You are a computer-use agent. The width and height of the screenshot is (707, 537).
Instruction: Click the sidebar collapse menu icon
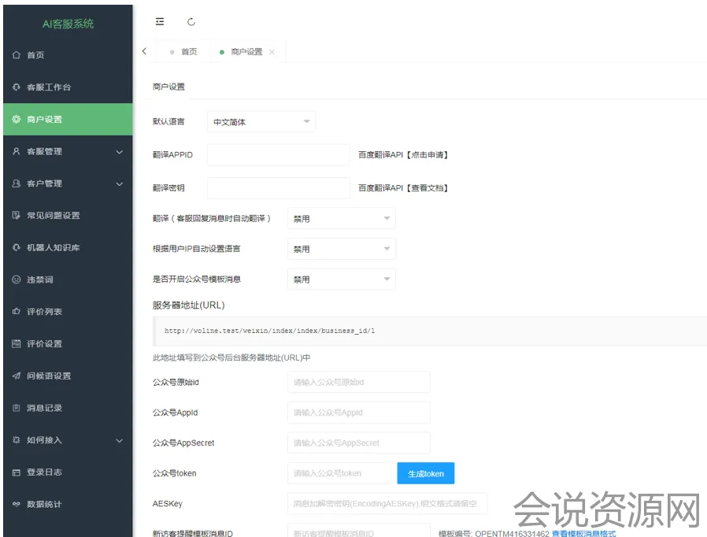click(x=160, y=22)
